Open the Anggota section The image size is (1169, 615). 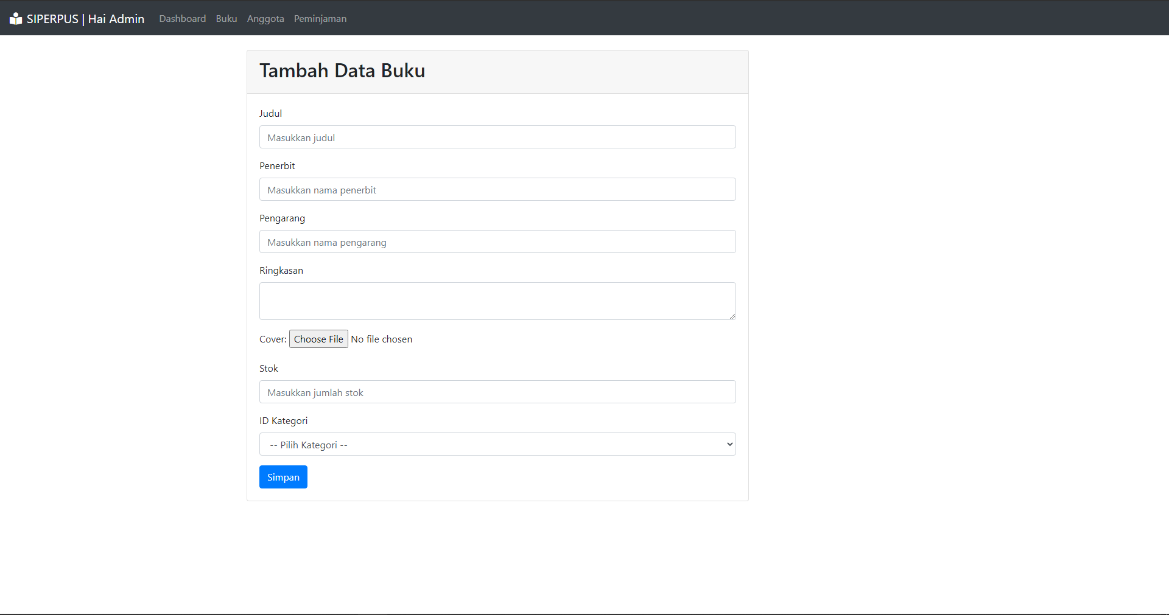265,18
